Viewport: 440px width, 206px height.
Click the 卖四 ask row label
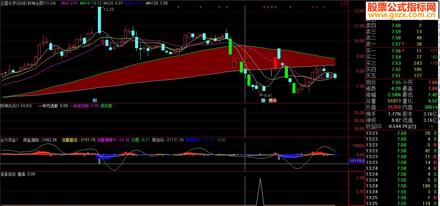(371, 26)
